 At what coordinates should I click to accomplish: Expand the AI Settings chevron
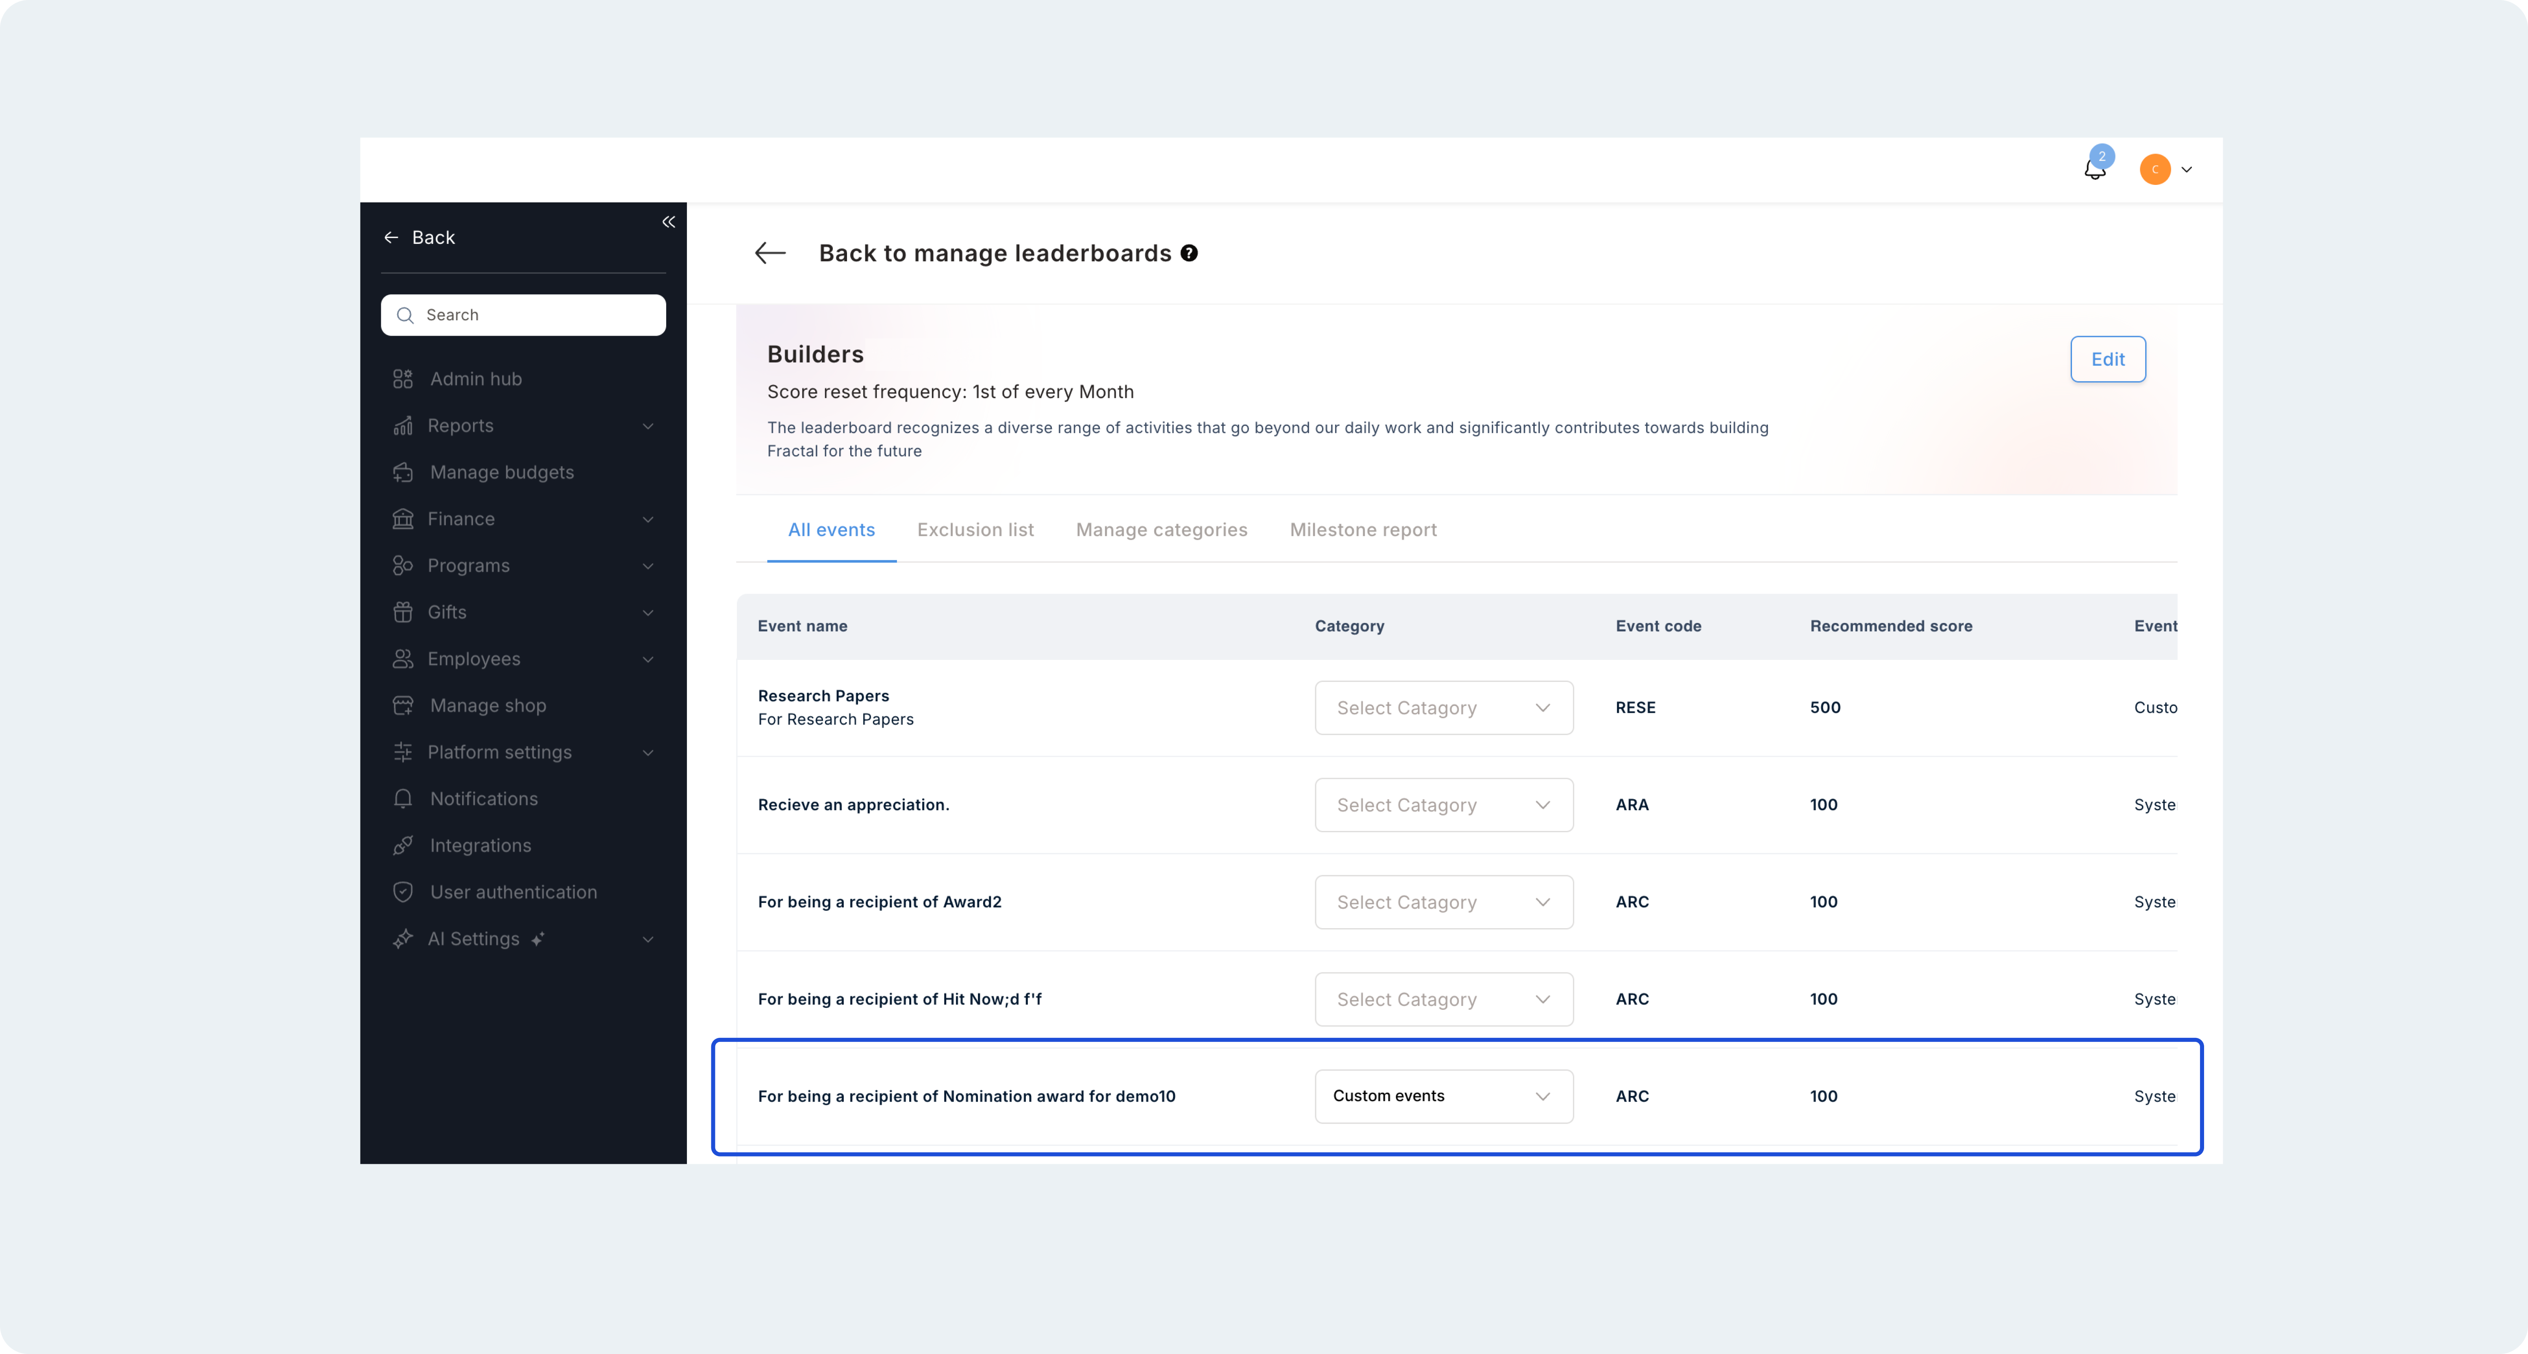point(648,939)
